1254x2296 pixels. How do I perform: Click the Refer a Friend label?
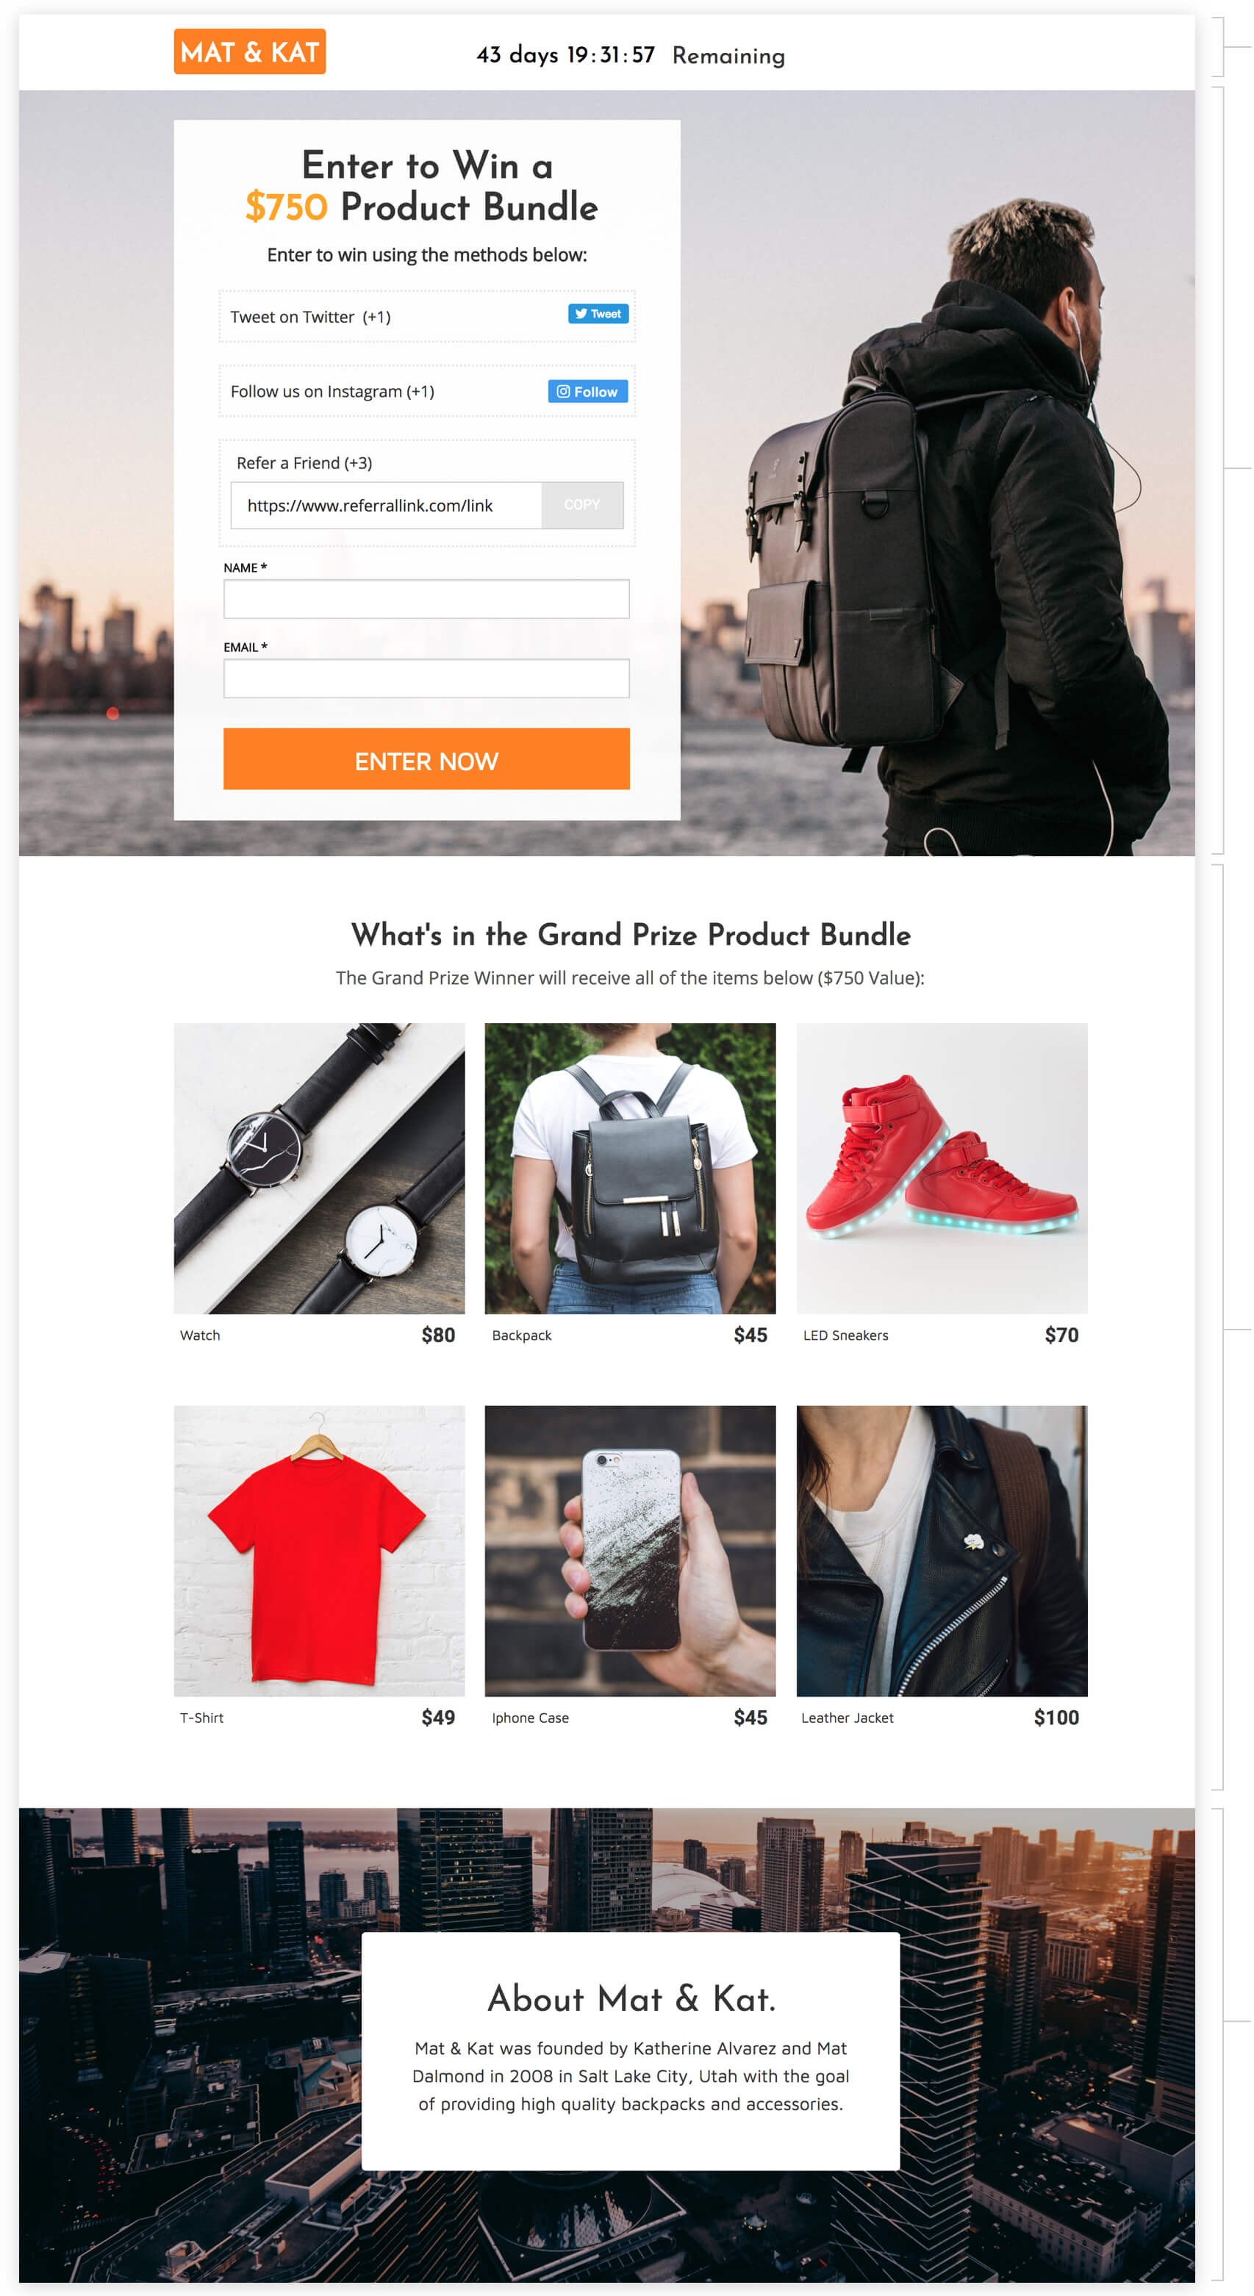304,462
